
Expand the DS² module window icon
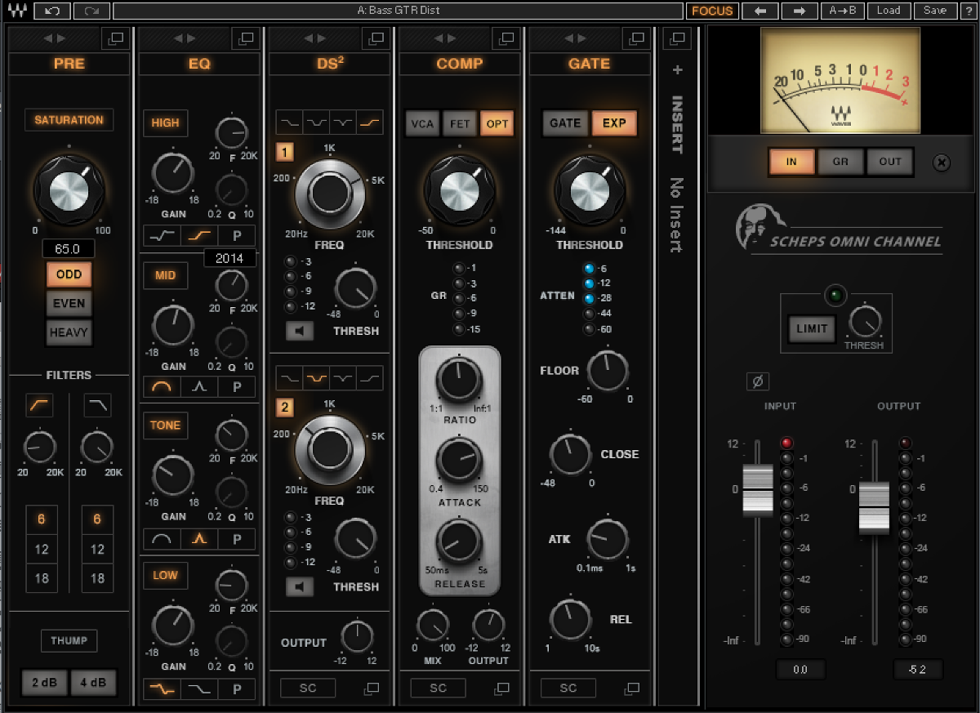[375, 38]
